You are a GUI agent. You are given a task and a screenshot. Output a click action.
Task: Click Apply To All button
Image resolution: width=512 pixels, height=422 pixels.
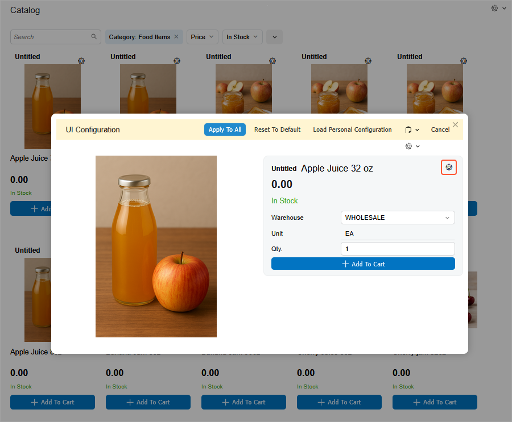coord(225,129)
